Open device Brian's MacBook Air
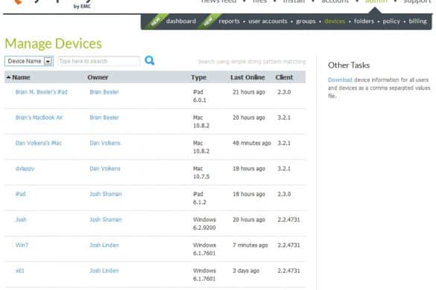Screen dimensions: 436x290 39,117
